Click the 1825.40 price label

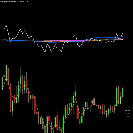click(128, 110)
